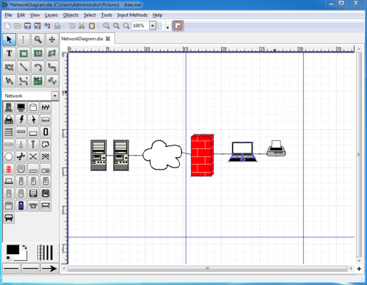
Task: Pick the Laptop shape in Network sheet
Action: pyautogui.click(x=9, y=181)
